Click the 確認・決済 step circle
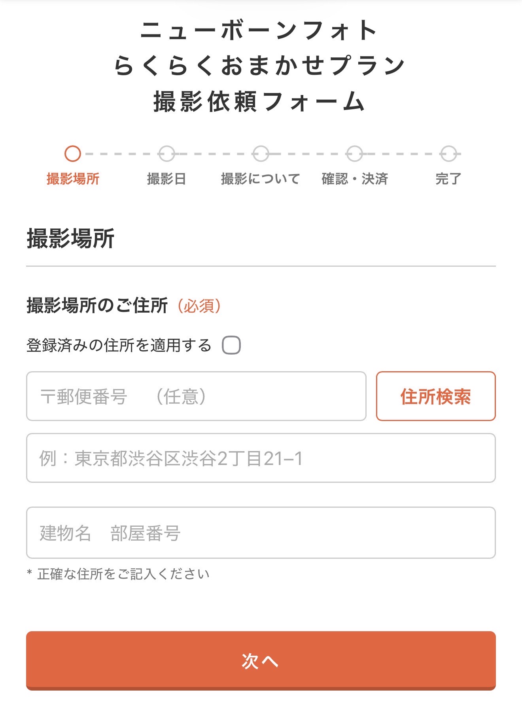 tap(354, 154)
